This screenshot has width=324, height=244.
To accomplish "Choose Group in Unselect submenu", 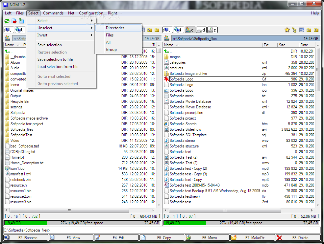I will click(119, 50).
